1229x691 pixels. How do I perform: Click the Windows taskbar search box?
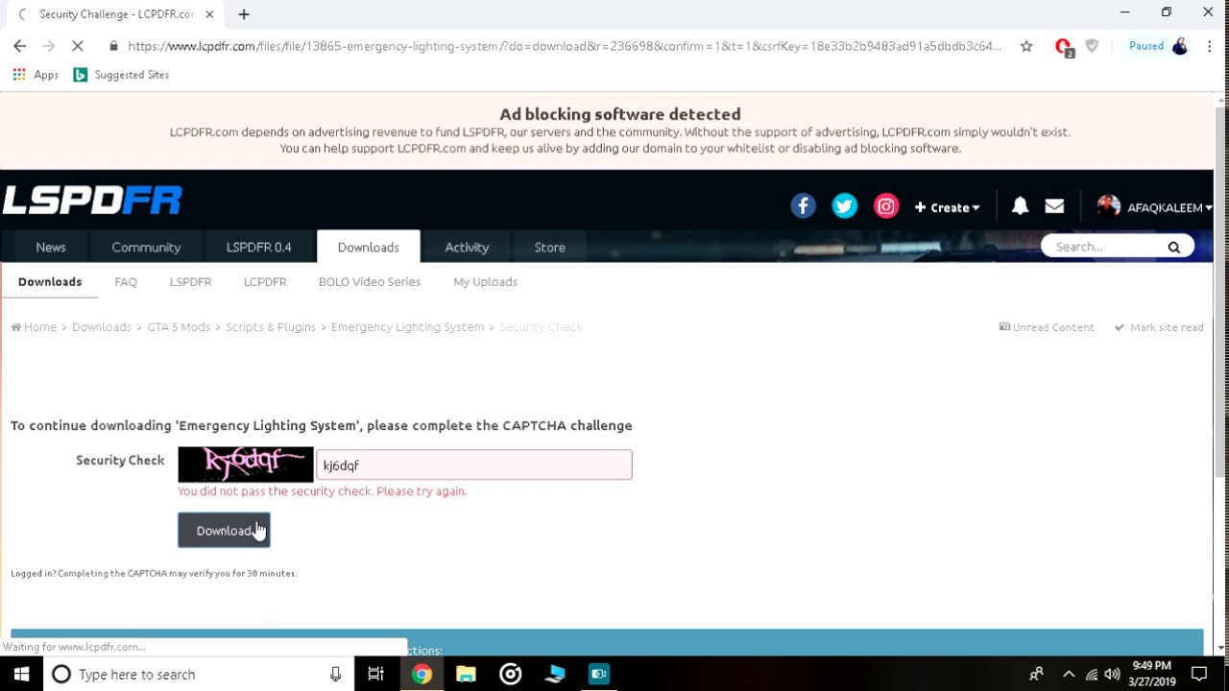point(198,675)
